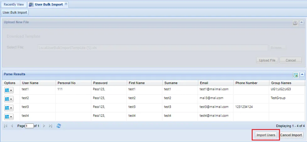Refresh the Parse Results grid
307x142 pixels.
(59, 126)
